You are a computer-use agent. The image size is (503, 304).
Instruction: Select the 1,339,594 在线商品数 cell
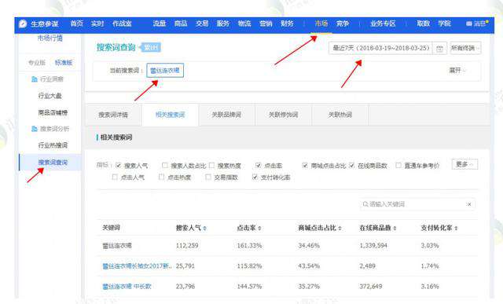pos(373,246)
